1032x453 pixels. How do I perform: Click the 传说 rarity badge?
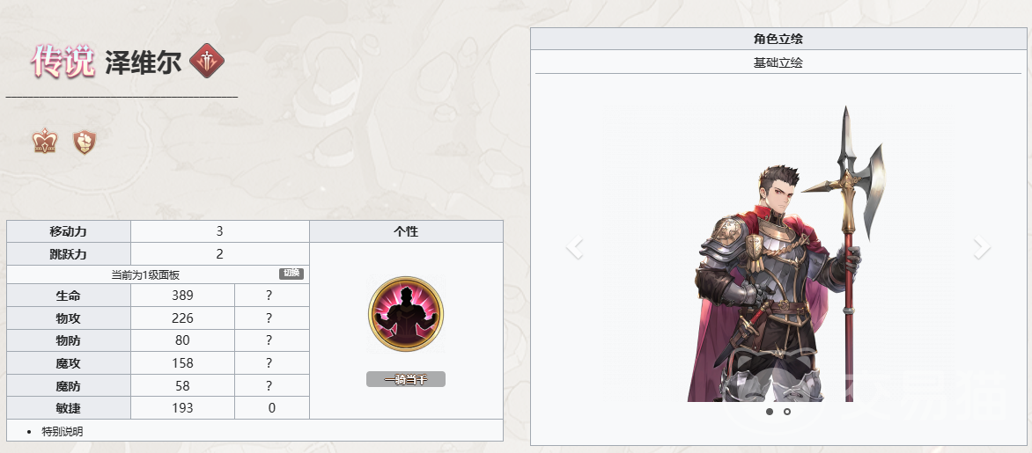tap(63, 62)
